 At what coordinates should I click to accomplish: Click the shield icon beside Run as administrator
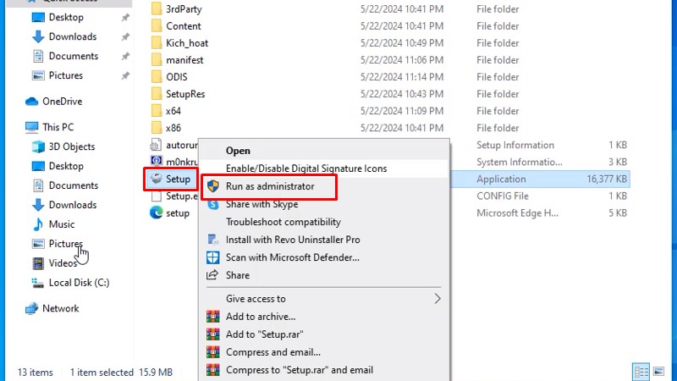coord(213,186)
